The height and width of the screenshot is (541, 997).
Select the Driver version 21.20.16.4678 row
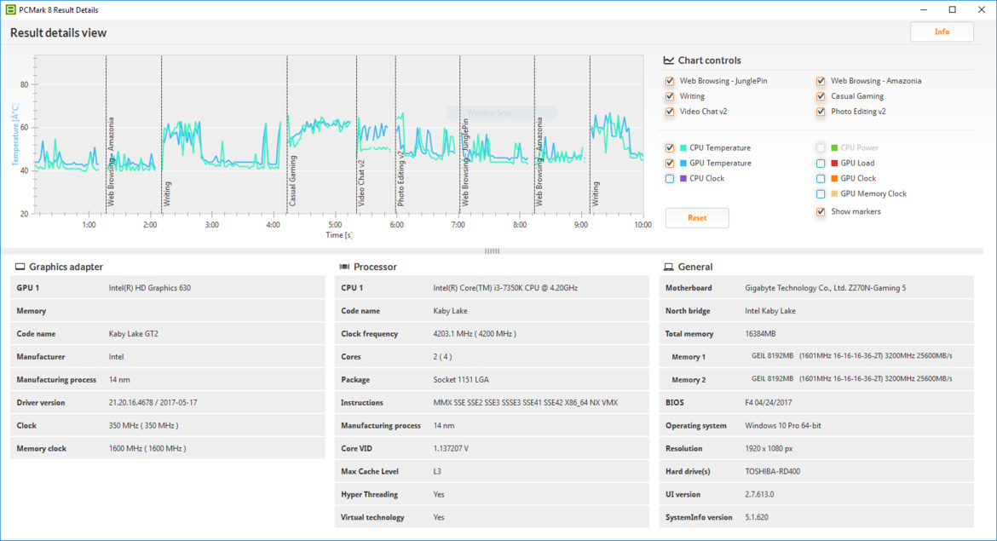(167, 402)
